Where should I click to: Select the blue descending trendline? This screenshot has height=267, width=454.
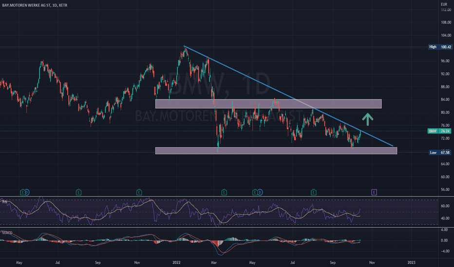(x=288, y=96)
